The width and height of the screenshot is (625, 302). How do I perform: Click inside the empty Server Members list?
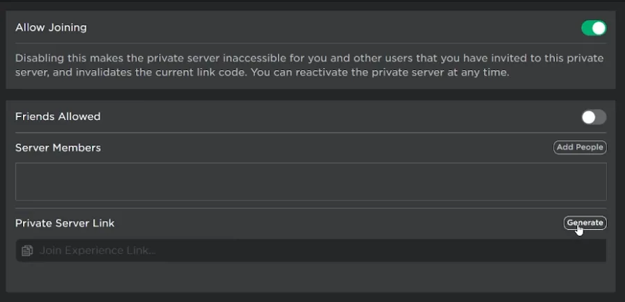[x=311, y=181]
